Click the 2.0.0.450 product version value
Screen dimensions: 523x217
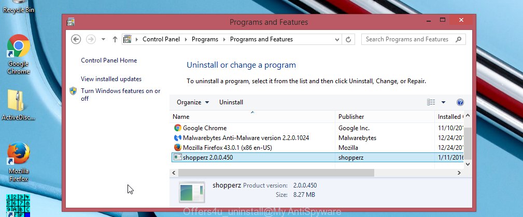pyautogui.click(x=305, y=185)
